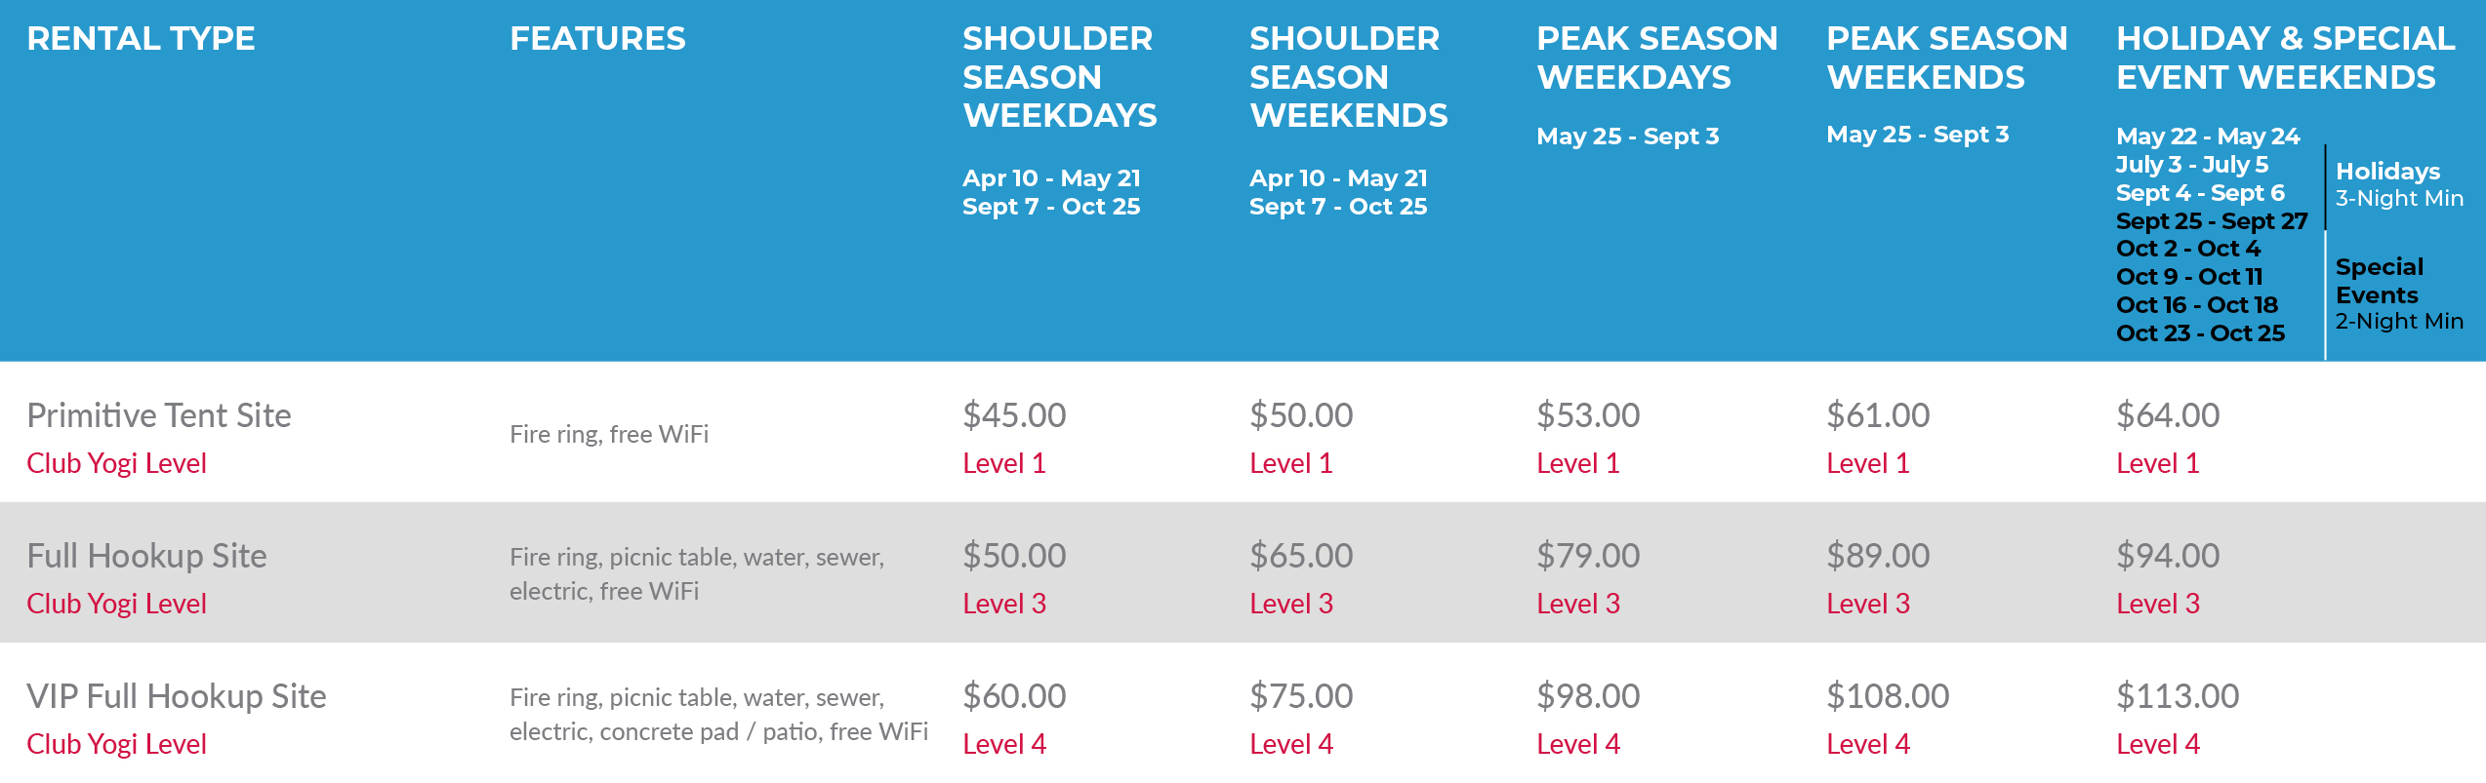Click Holiday & Special Event Weekends heading
This screenshot has width=2486, height=783.
click(2284, 58)
